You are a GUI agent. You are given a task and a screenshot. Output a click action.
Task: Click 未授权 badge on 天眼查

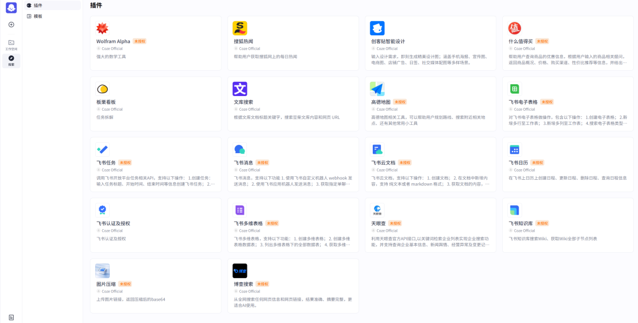pyautogui.click(x=395, y=223)
